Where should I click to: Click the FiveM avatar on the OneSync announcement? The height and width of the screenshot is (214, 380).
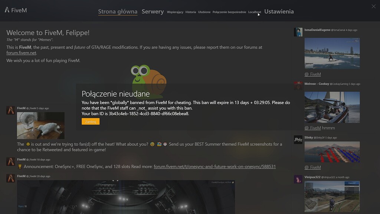pyautogui.click(x=10, y=161)
